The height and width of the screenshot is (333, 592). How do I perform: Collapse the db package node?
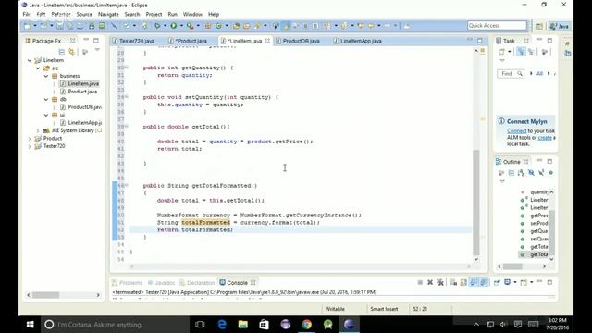(x=46, y=99)
